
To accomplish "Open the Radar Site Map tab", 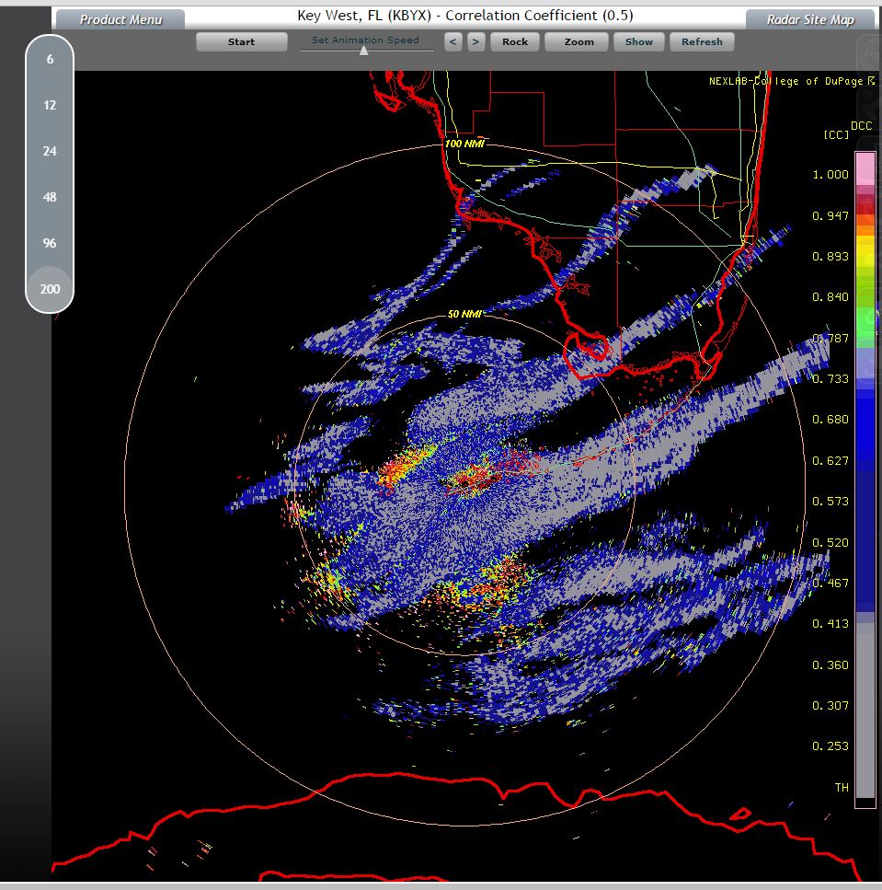I will (810, 19).
